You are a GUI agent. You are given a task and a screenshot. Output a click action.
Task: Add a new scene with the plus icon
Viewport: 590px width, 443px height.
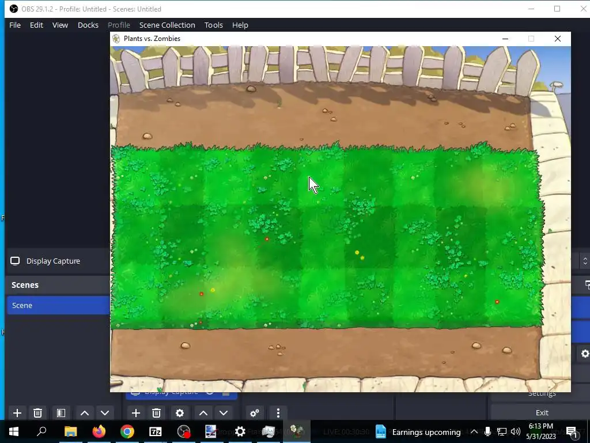click(x=17, y=413)
